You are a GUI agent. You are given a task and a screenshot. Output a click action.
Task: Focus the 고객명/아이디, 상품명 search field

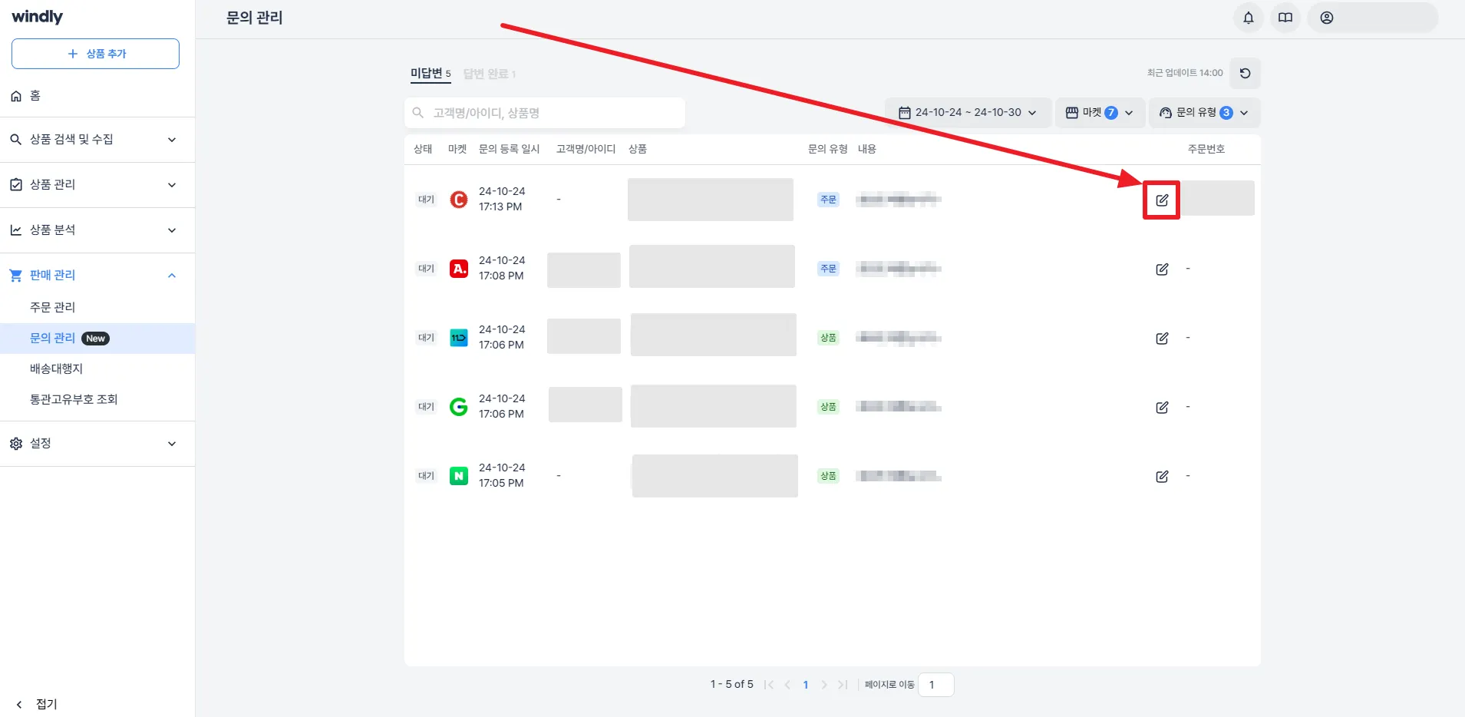coord(545,113)
